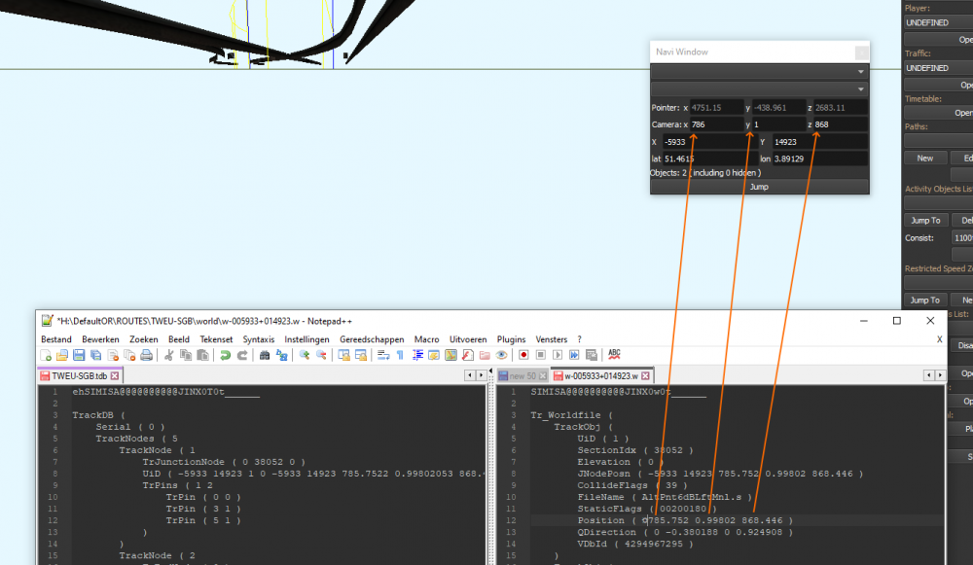Toggle synchronized vertical scrolling icon
973x565 pixels.
[x=344, y=355]
